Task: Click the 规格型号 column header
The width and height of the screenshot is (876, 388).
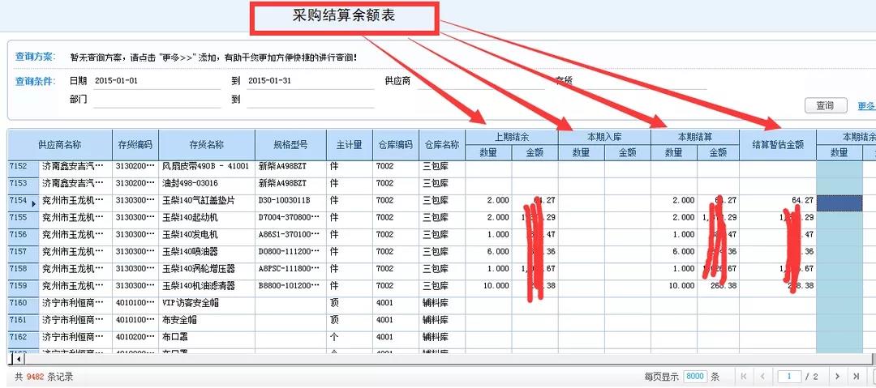Action: (290, 145)
